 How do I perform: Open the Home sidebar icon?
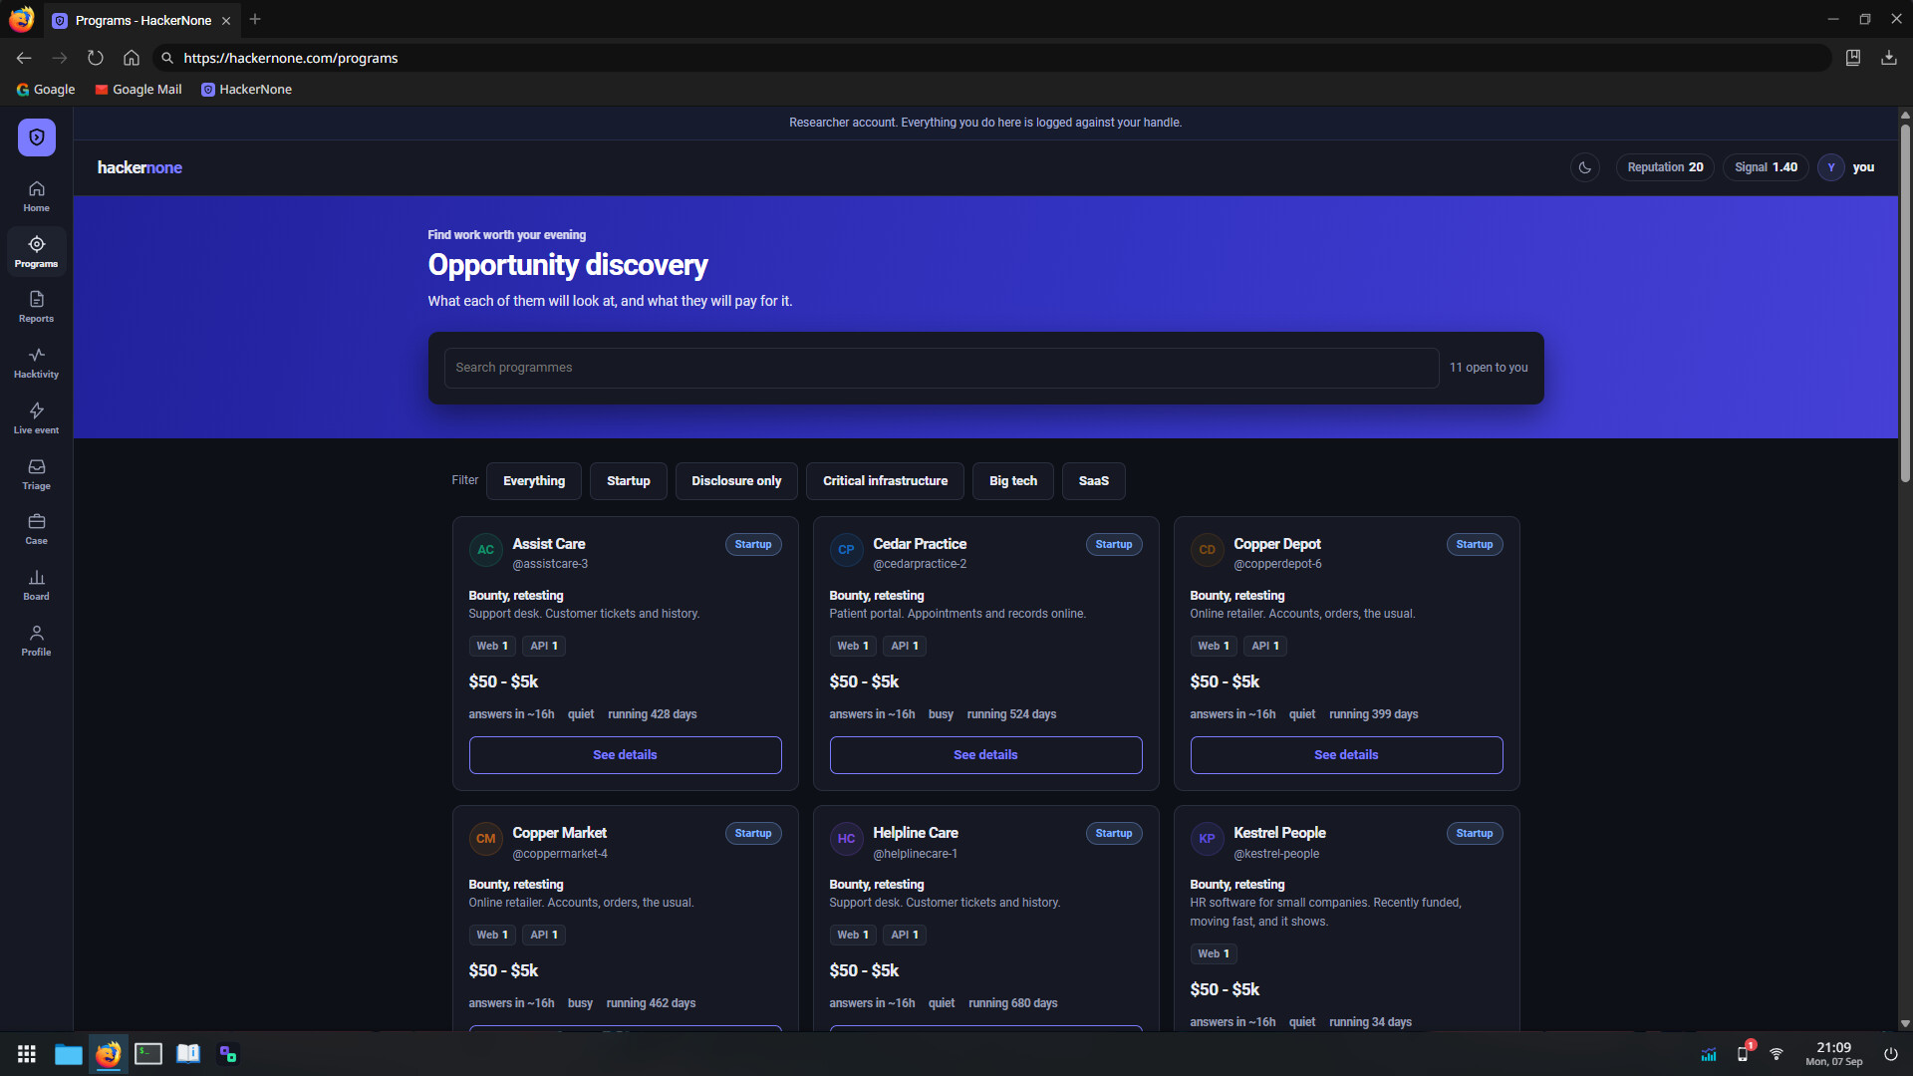(36, 196)
